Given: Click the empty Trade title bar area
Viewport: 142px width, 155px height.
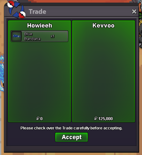Looking at the screenshot, I should click(x=88, y=12).
